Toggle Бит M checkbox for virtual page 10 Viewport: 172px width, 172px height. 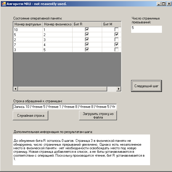116,30
